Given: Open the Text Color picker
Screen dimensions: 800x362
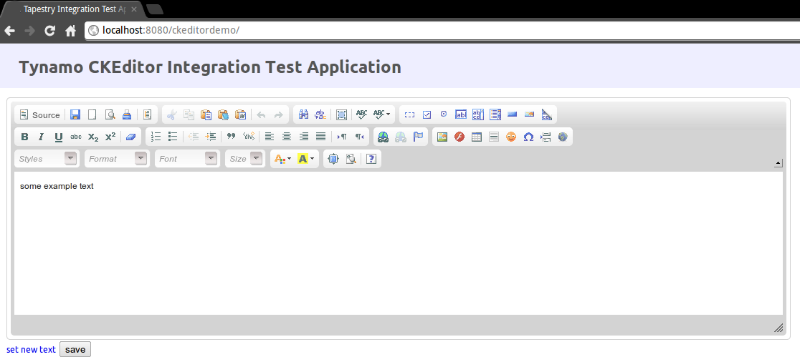Looking at the screenshot, I should tap(282, 159).
